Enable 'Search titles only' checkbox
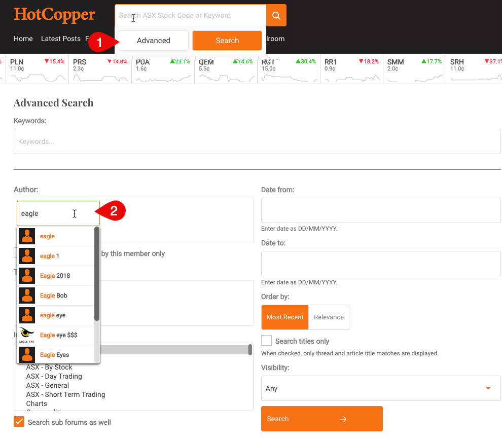 pyautogui.click(x=266, y=341)
